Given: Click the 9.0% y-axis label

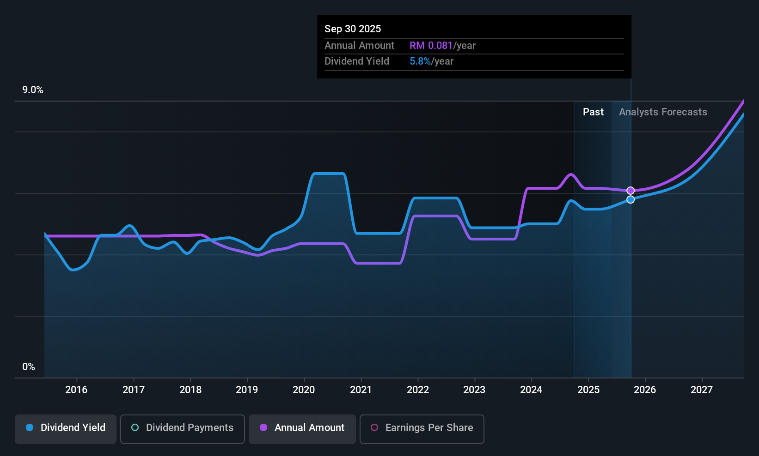Looking at the screenshot, I should pos(33,90).
